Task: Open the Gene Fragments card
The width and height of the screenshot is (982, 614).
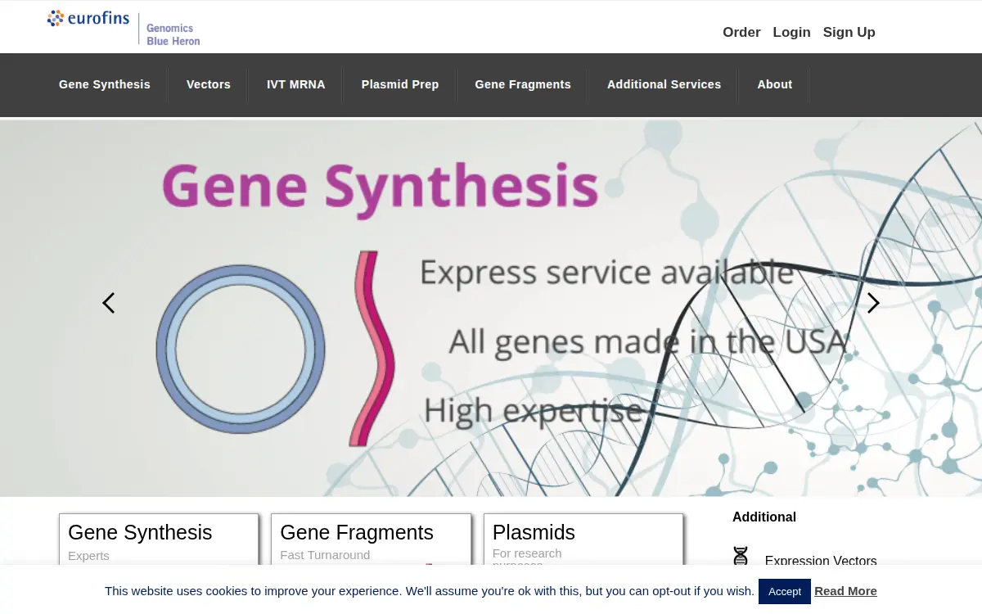Action: pyautogui.click(x=372, y=540)
